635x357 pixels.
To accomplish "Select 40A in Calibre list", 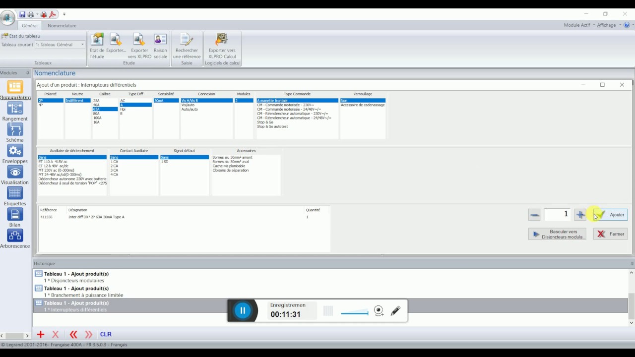I will coord(105,105).
